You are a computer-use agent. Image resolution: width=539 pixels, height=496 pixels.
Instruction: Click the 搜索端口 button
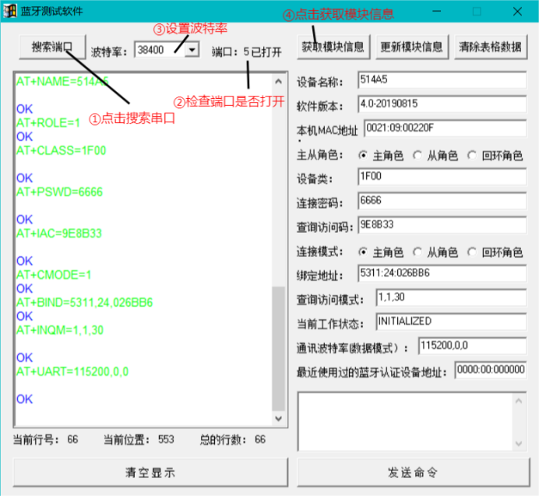point(52,47)
